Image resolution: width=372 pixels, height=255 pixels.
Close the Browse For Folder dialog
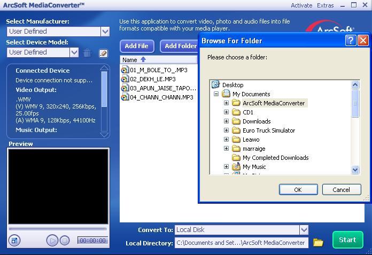(x=363, y=41)
